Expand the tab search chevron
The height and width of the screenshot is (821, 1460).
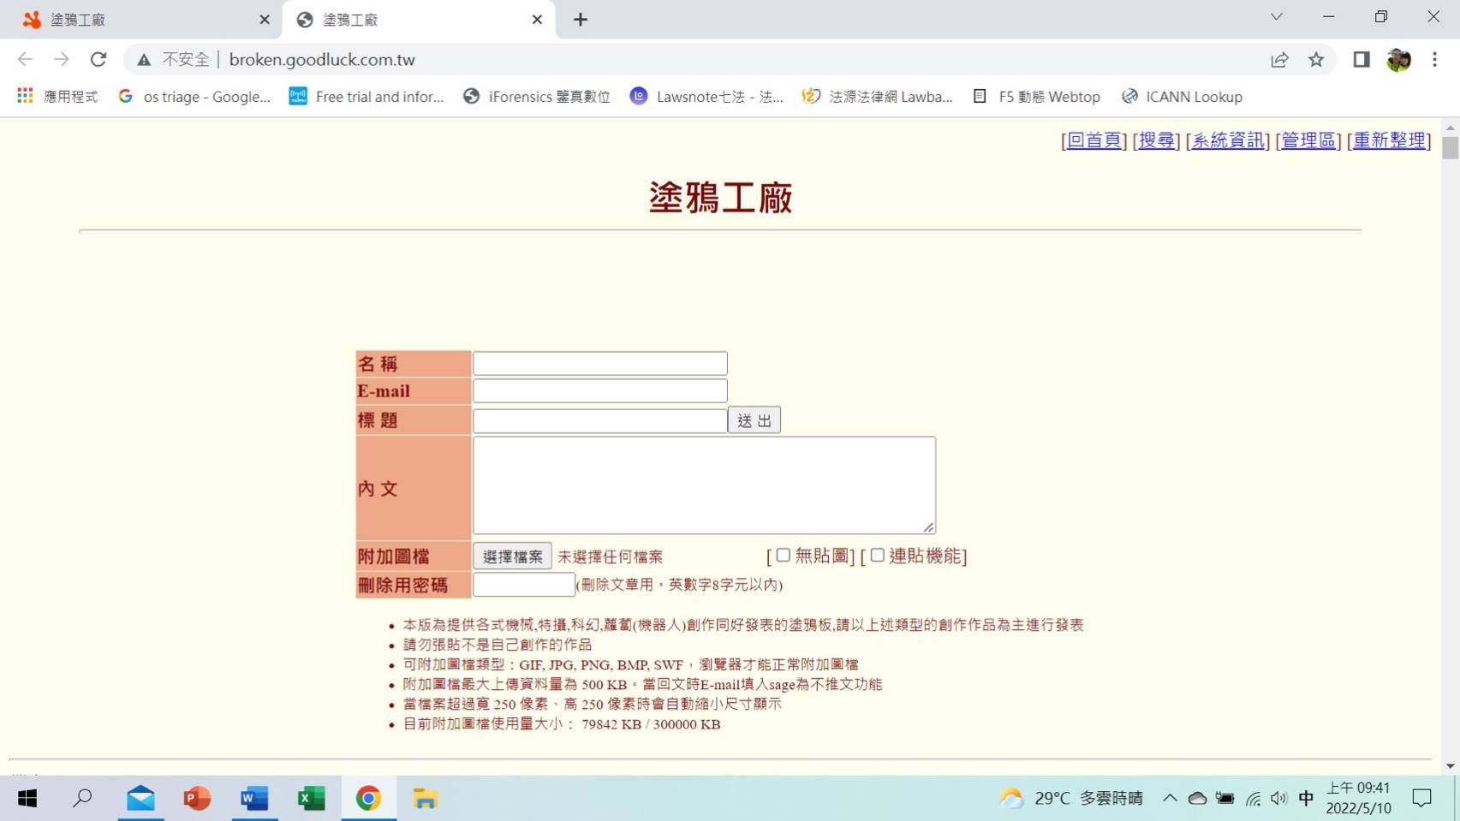1276,17
